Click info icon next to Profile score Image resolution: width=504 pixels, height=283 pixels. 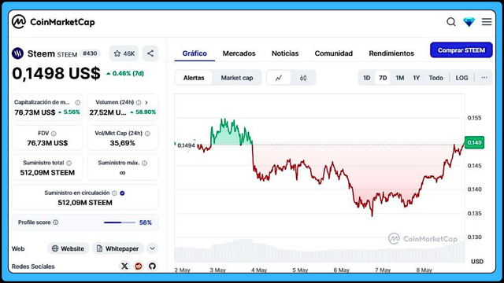[56, 222]
